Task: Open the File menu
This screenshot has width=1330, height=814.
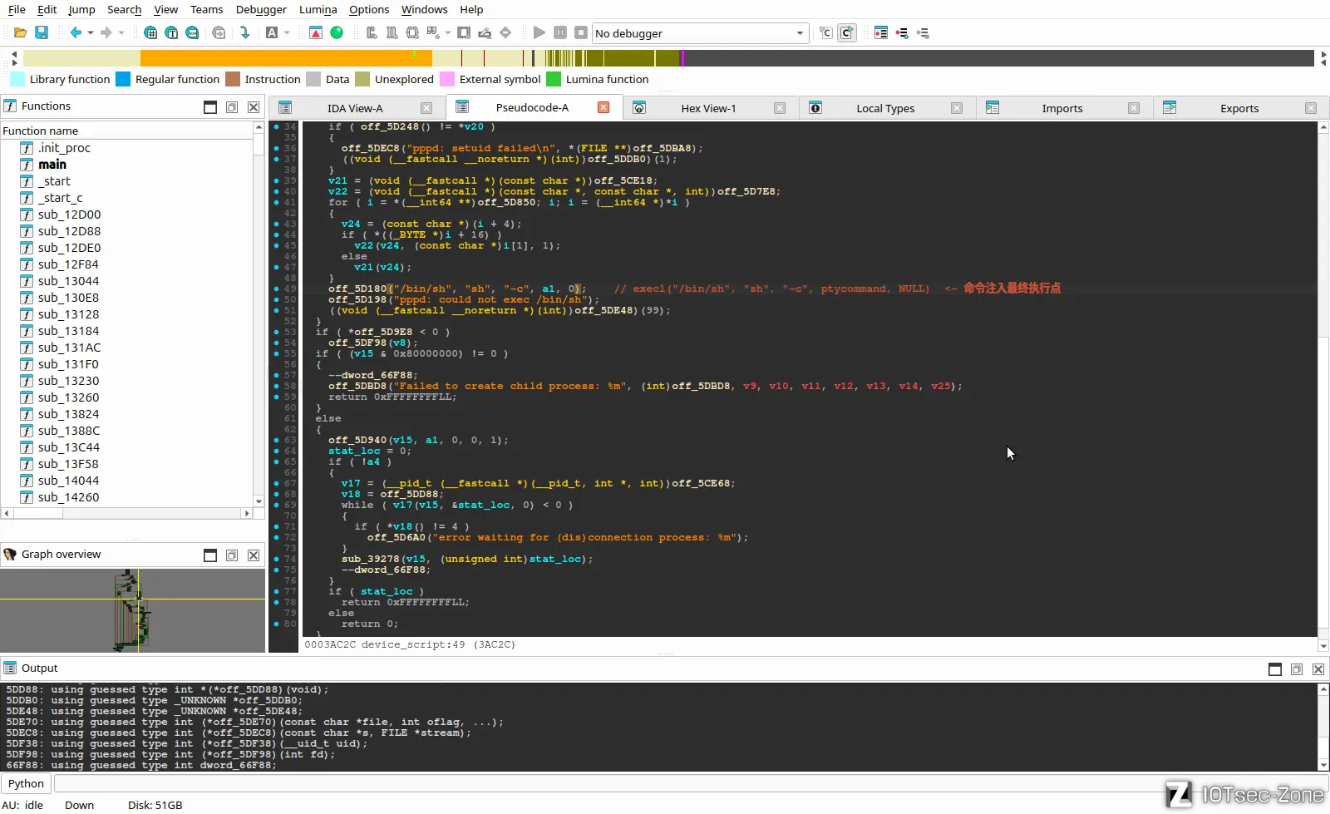Action: [17, 9]
